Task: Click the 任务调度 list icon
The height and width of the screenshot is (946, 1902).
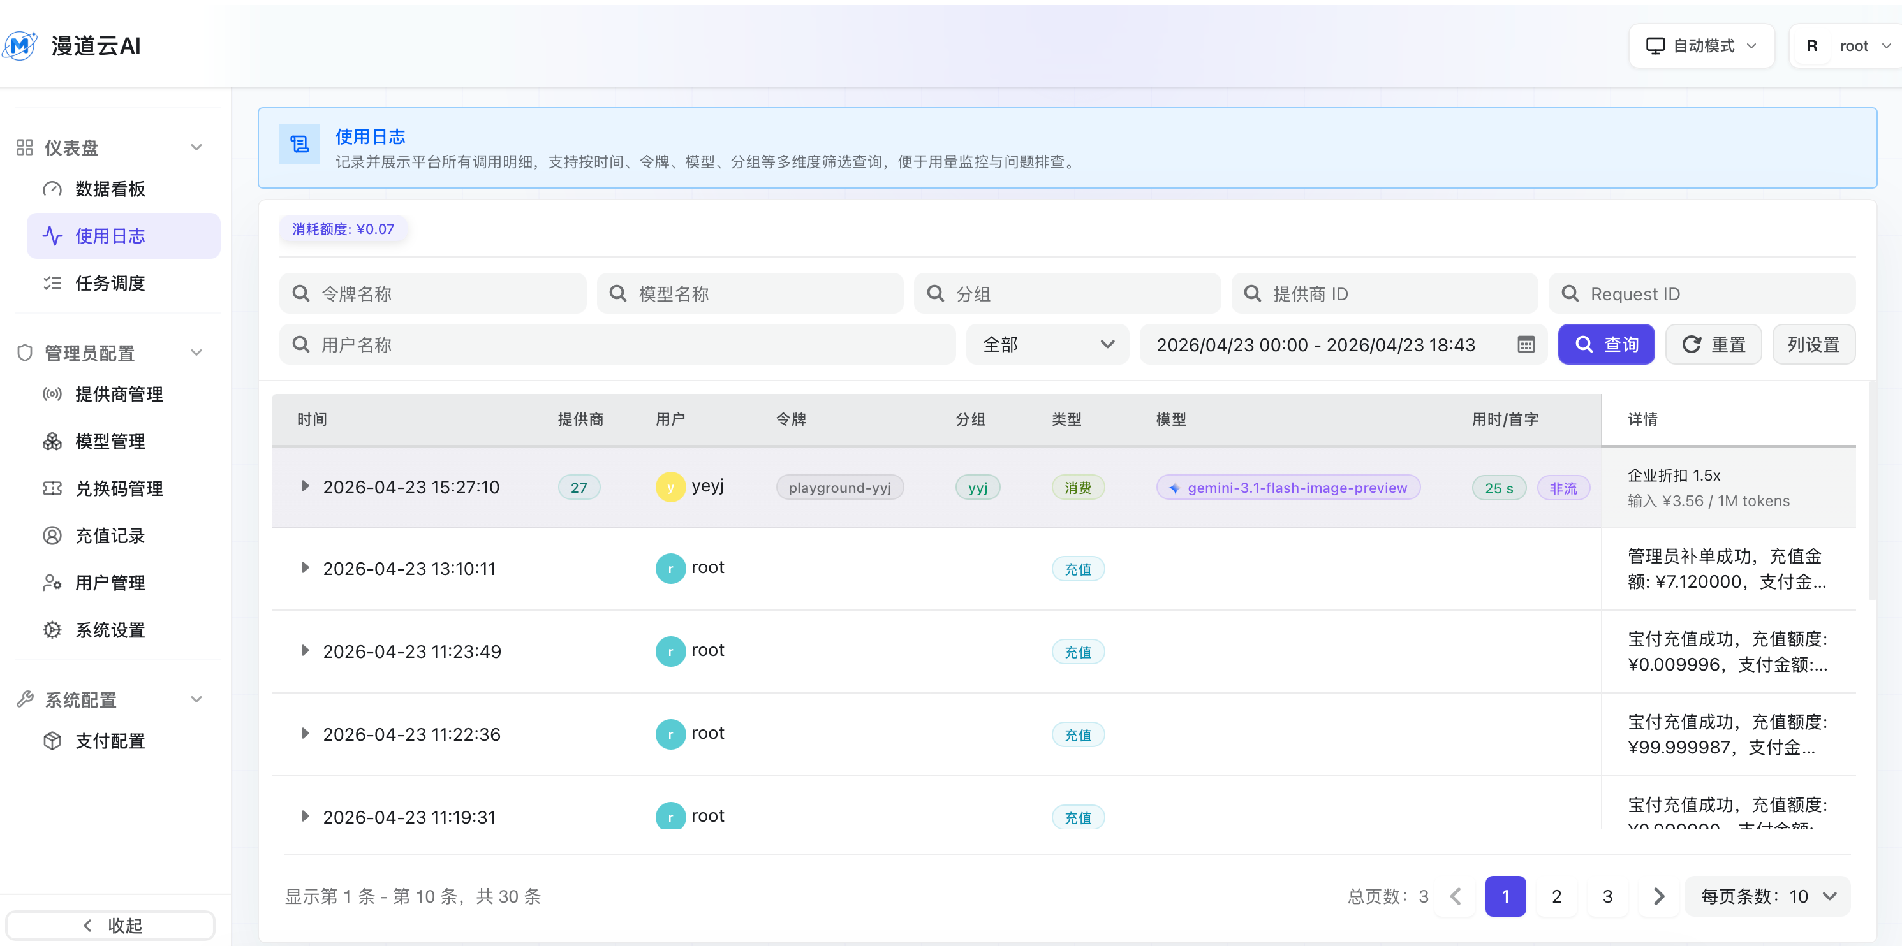Action: 52,284
